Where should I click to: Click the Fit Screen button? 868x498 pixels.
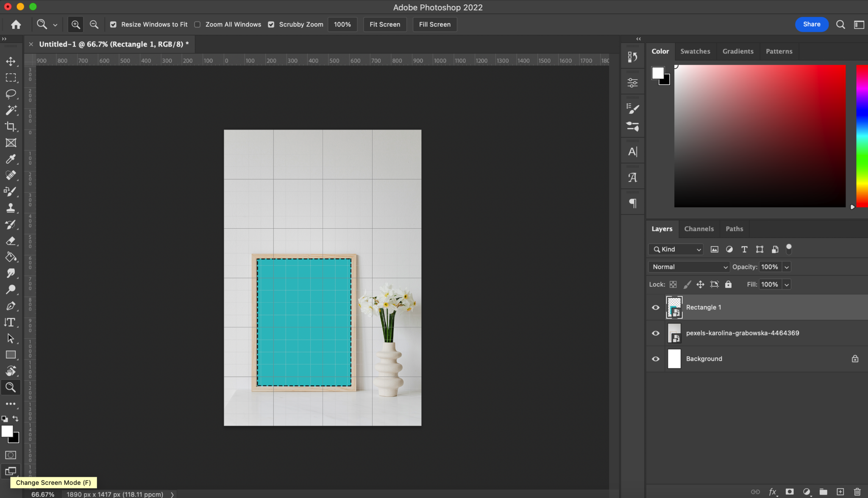384,24
